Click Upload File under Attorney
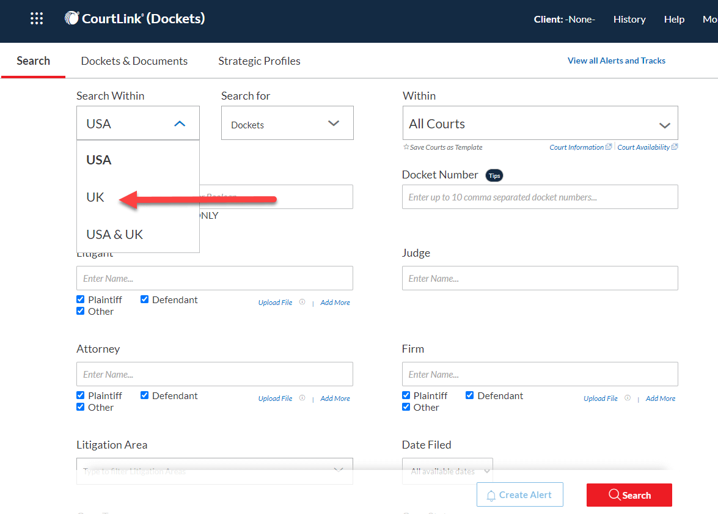Screen dimensions: 718x514 pyautogui.click(x=275, y=398)
